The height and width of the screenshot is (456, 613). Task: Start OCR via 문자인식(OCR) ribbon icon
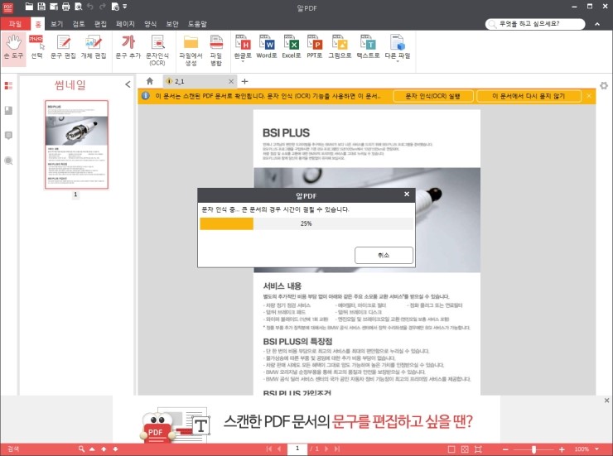tap(157, 50)
